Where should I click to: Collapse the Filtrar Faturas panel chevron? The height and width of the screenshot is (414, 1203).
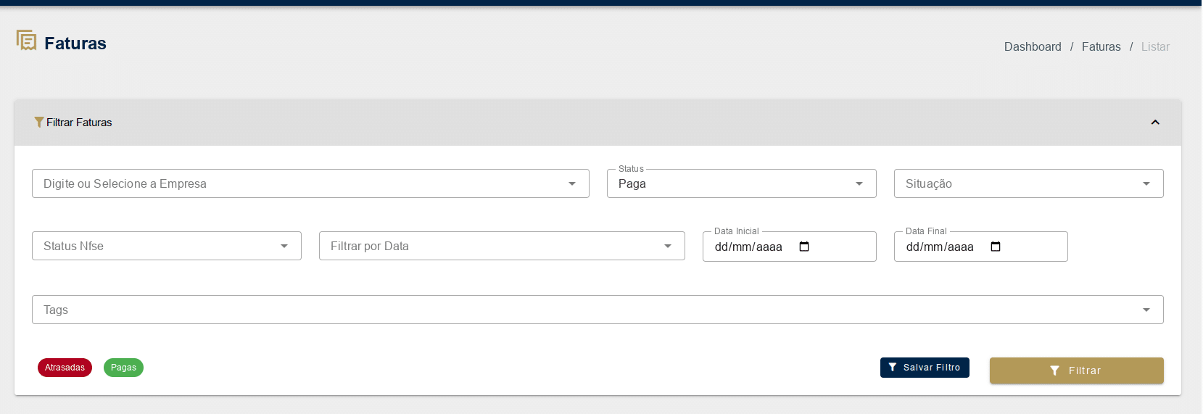pos(1155,123)
